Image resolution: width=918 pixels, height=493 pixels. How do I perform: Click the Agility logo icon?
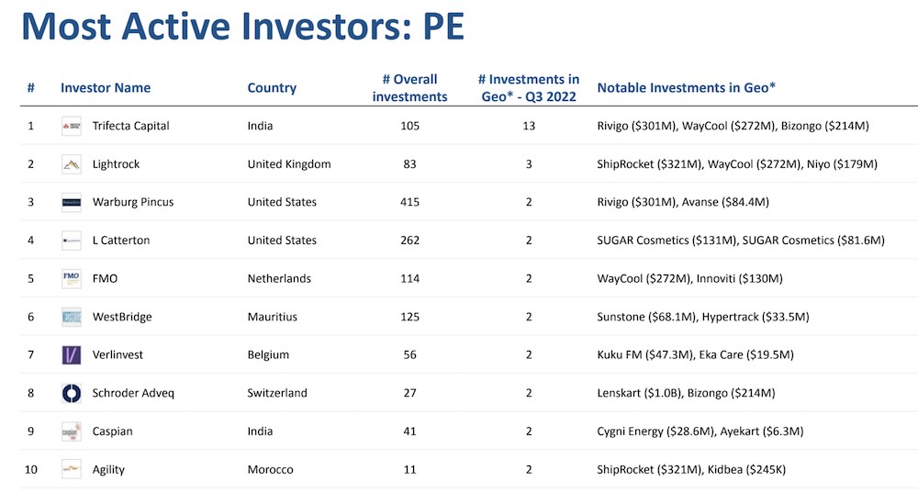[x=72, y=469]
